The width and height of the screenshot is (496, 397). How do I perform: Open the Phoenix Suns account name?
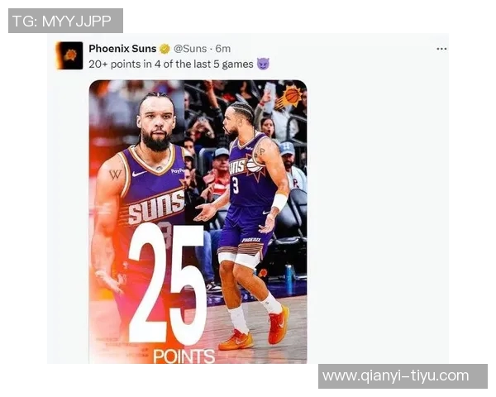[x=122, y=49]
